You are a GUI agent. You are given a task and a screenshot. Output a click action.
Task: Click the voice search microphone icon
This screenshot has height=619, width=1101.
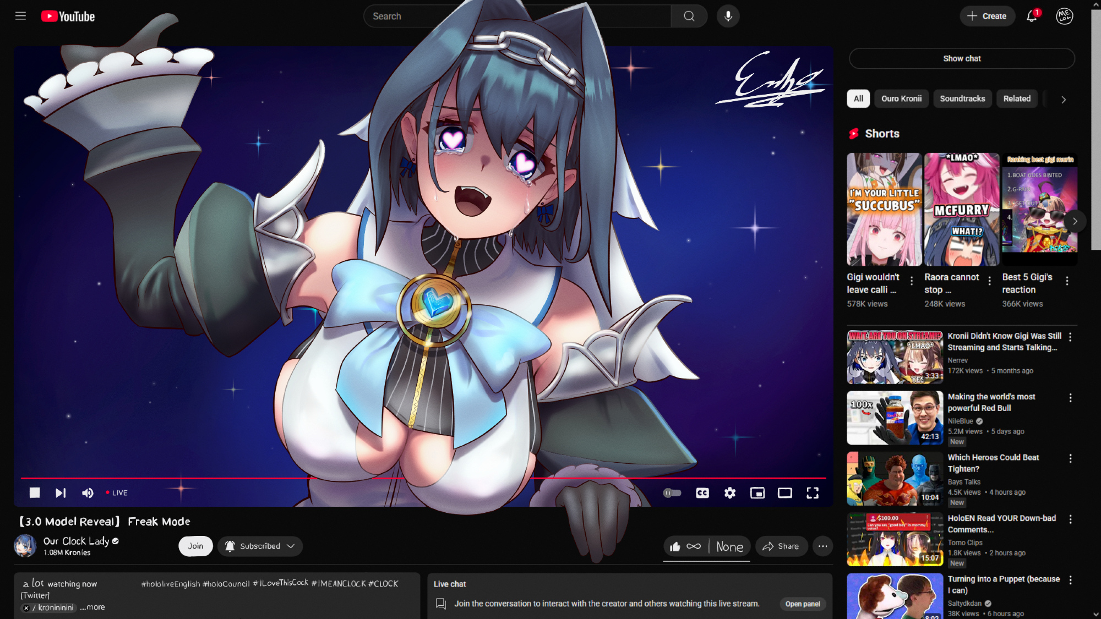pos(728,16)
